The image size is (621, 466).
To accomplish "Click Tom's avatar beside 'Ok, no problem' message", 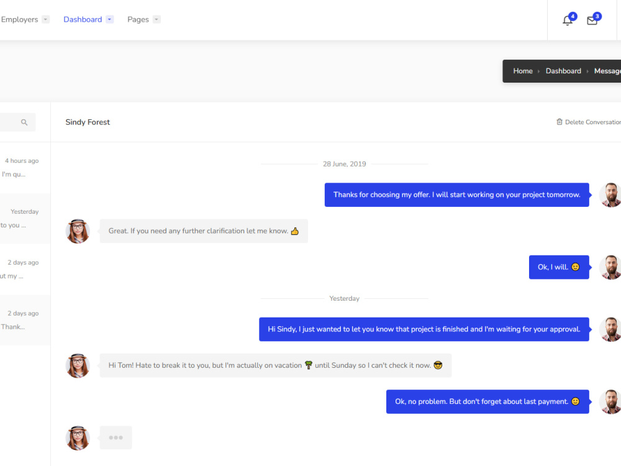I will click(610, 402).
